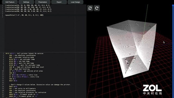Click the Add Feature button

pyautogui.click(x=10, y=2)
